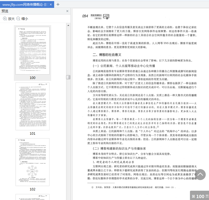Viewport: 209px width, 200px height.
Task: Select page 101 thumbnail
Action: [x=33, y=107]
